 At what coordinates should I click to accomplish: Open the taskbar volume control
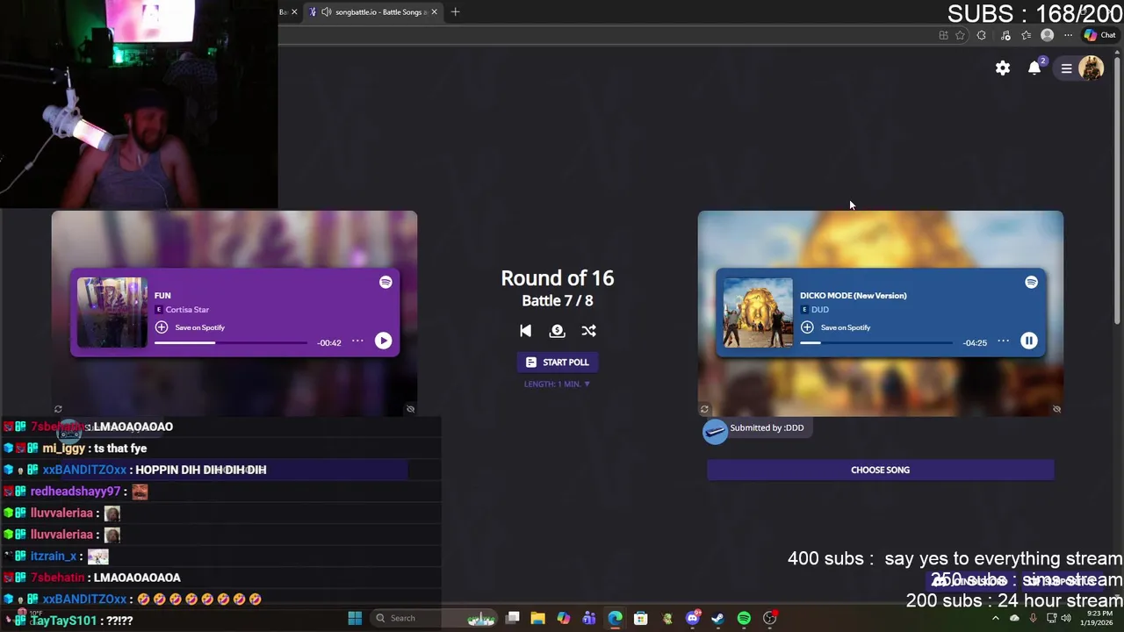point(1066,618)
